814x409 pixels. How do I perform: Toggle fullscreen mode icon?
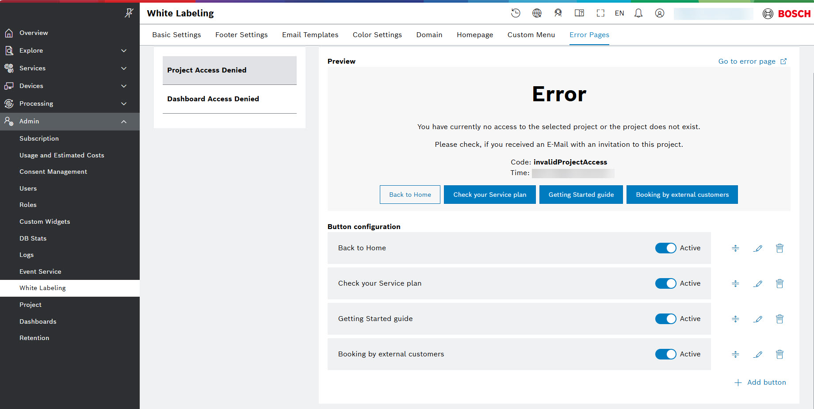pos(600,13)
